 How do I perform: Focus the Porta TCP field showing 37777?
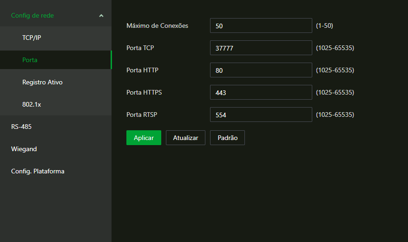(x=261, y=48)
